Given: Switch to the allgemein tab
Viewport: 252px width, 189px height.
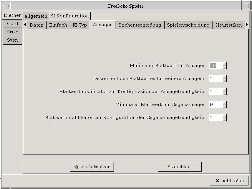Looking at the screenshot, I should click(36, 16).
